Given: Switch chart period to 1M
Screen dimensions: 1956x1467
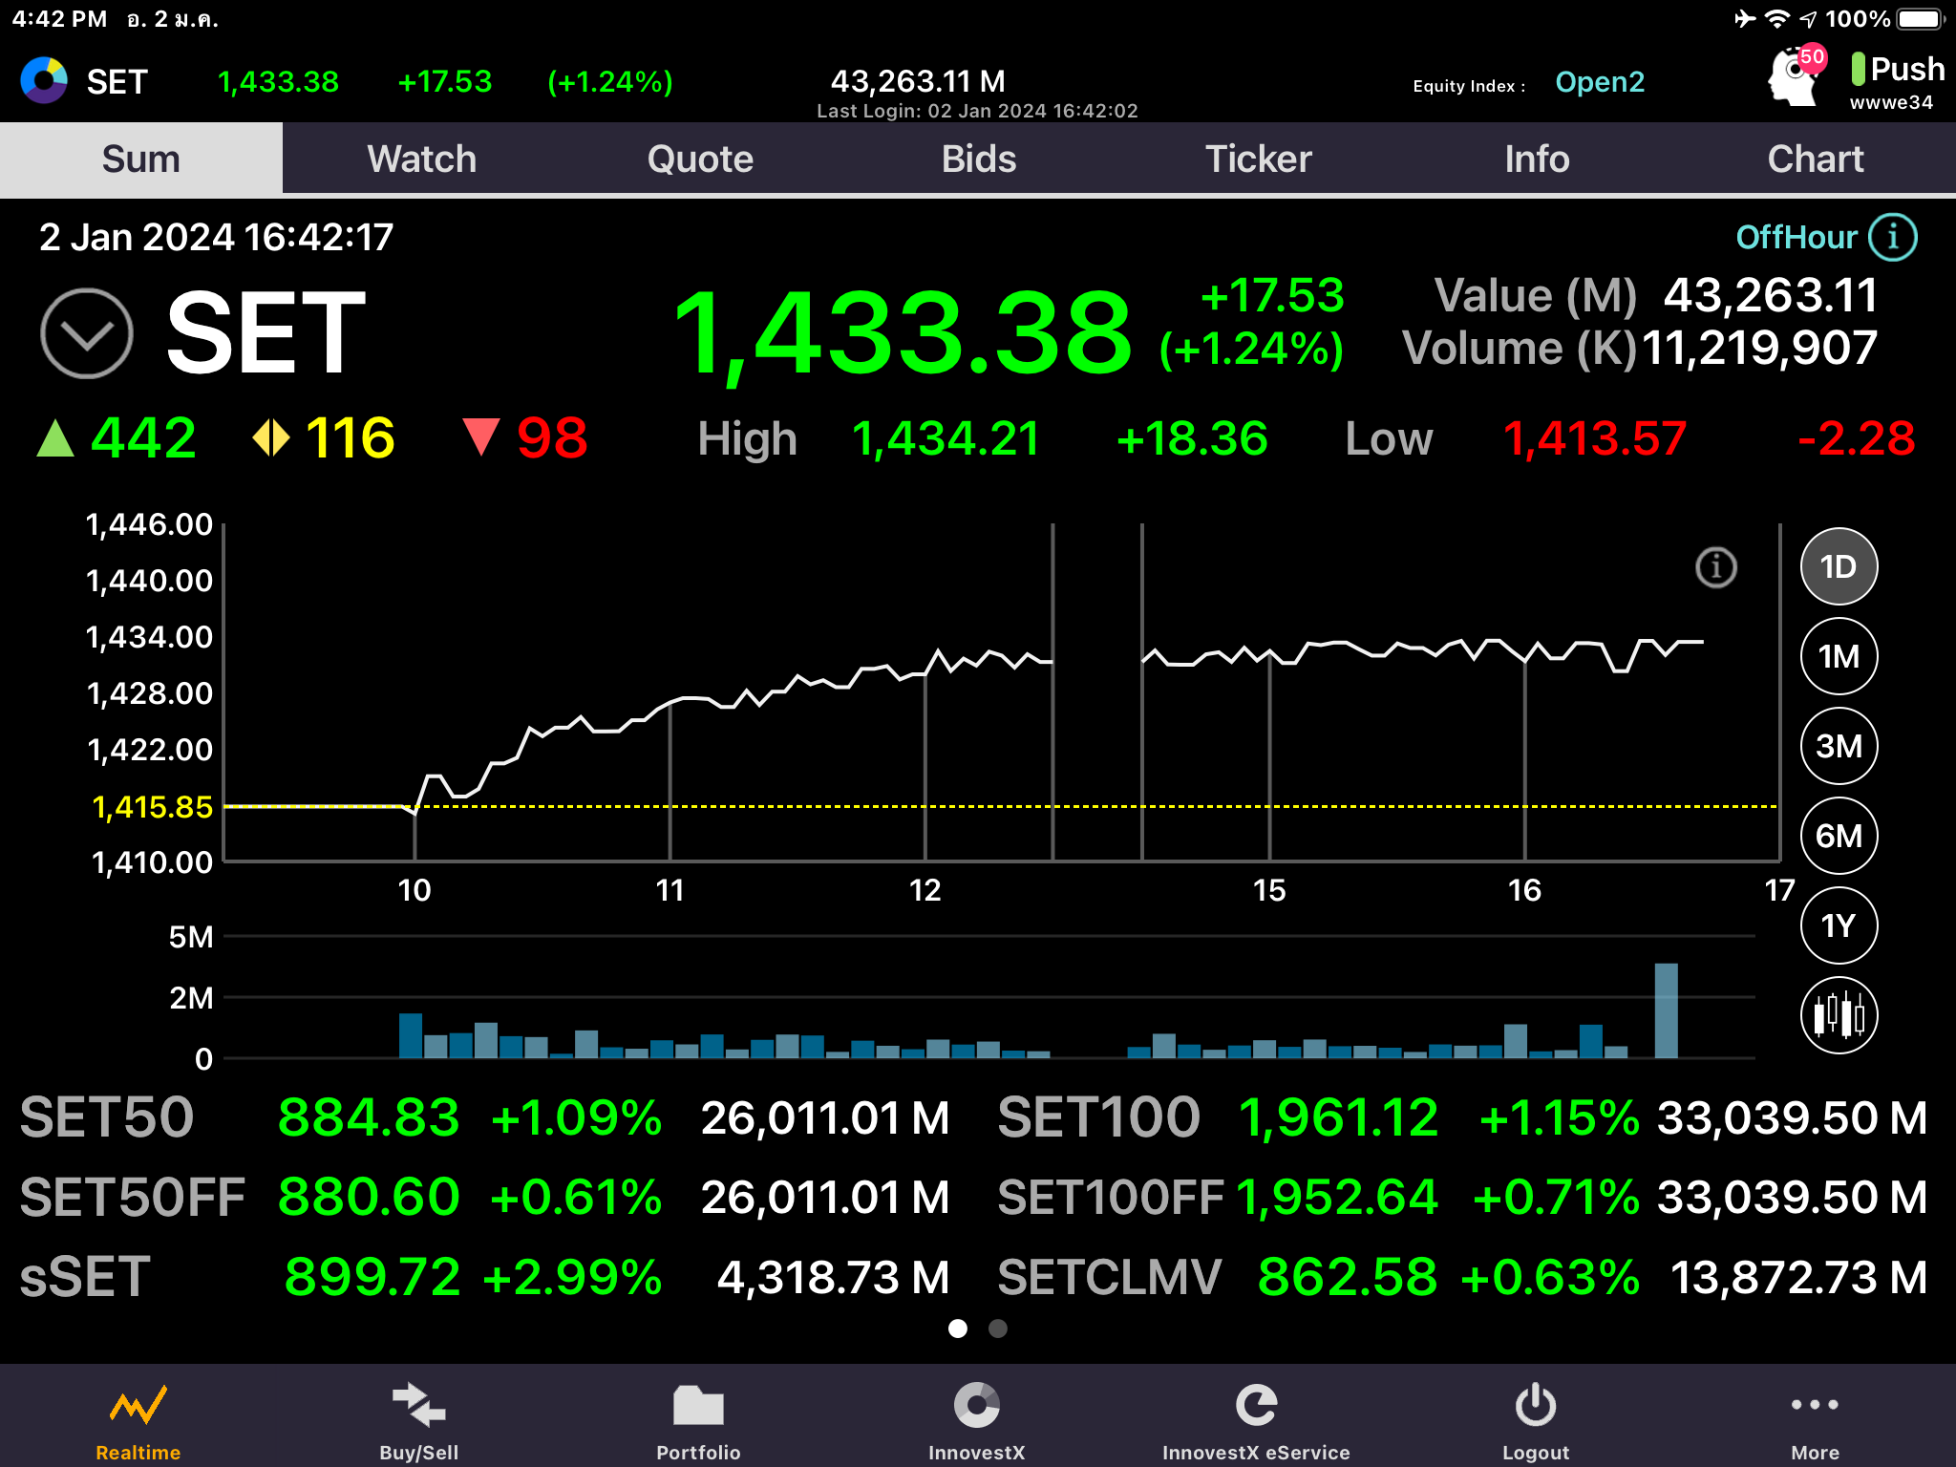Looking at the screenshot, I should point(1838,656).
